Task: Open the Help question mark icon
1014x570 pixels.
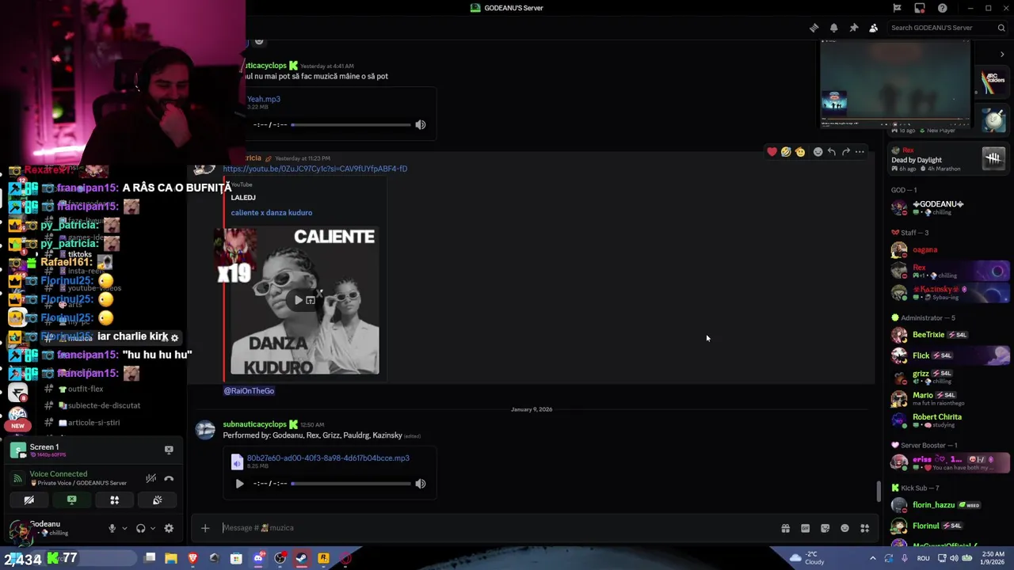Action: [x=942, y=8]
